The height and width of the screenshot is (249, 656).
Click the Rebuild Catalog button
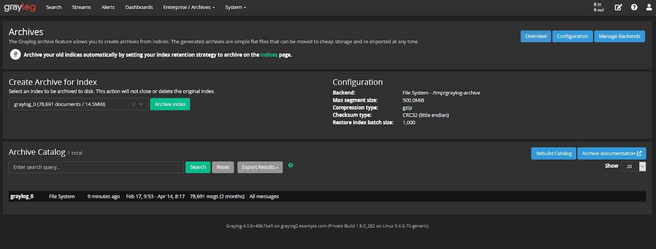pos(553,154)
